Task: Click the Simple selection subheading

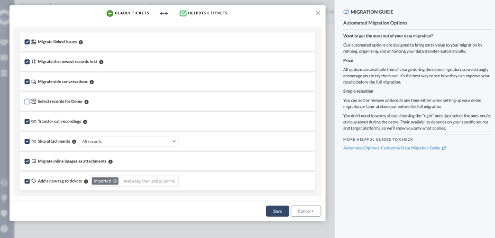Action: tap(359, 91)
